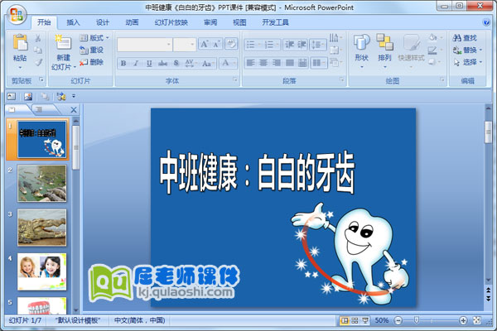Toggle align text right
This screenshot has height=331, width=497.
(277, 63)
